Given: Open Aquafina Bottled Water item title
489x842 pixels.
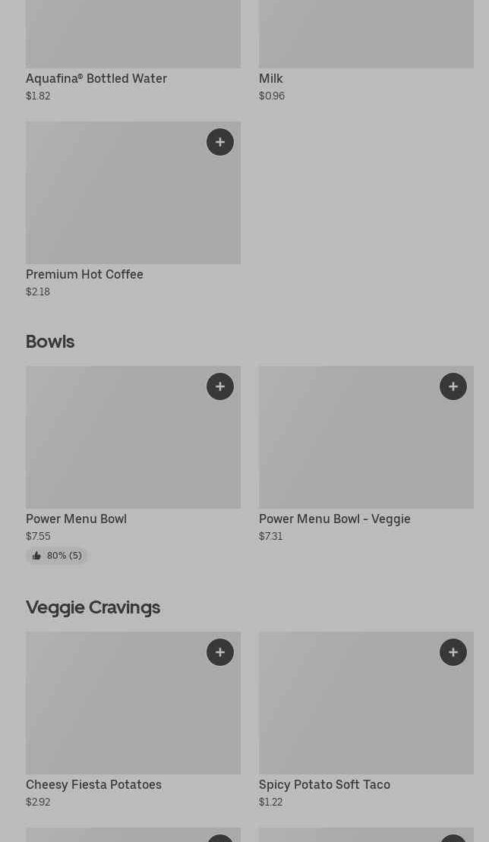Looking at the screenshot, I should tap(96, 78).
